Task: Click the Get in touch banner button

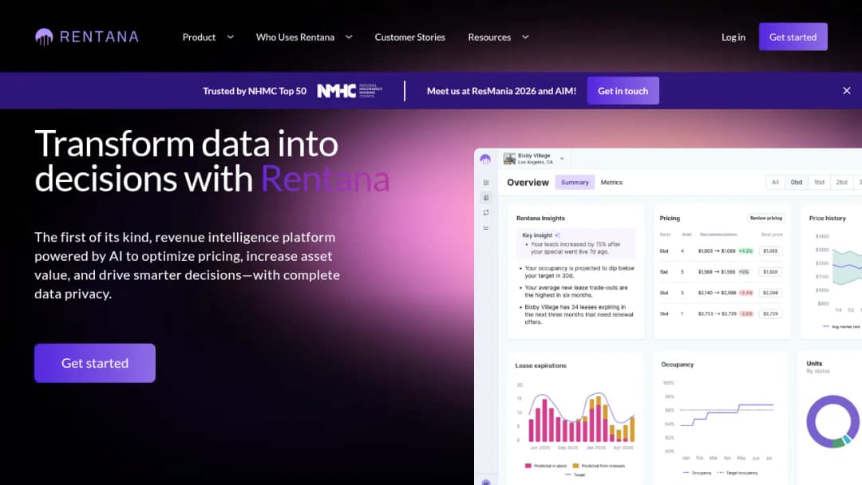Action: [623, 91]
